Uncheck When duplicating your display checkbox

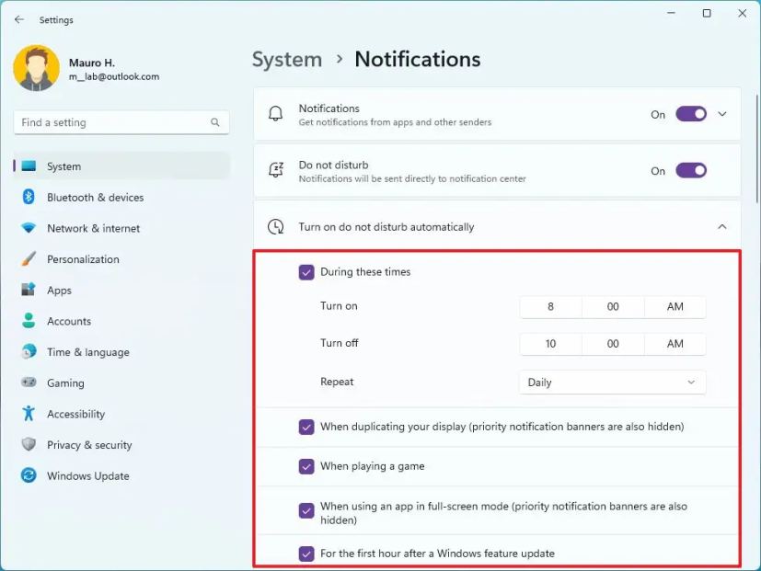(x=306, y=427)
